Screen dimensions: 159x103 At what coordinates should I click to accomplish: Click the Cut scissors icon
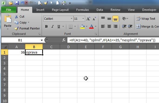pyautogui.click(x=16, y=16)
